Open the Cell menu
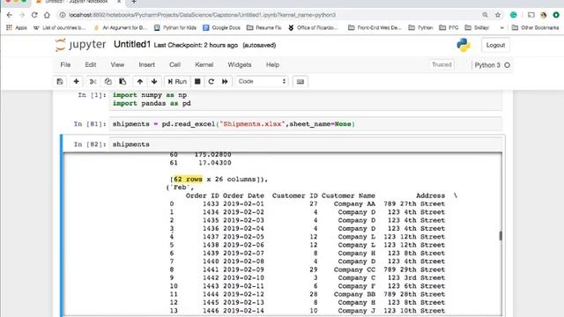The image size is (564, 317). point(174,64)
